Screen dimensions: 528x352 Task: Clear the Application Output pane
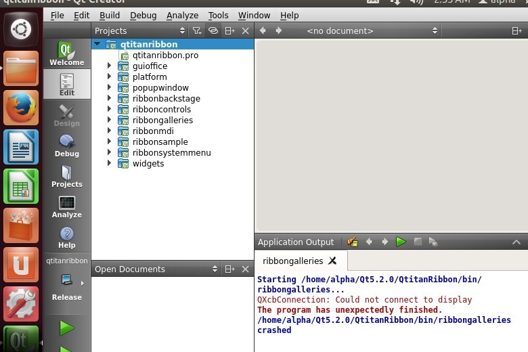tap(352, 242)
